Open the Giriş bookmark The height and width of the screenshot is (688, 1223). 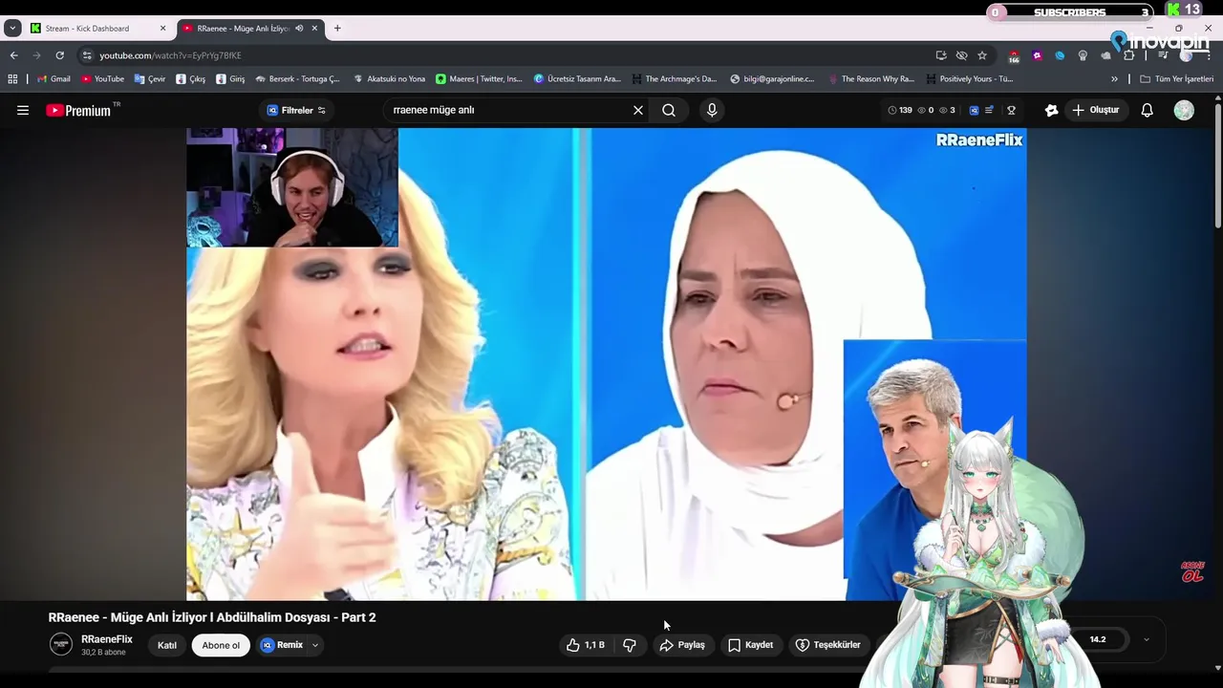230,79
